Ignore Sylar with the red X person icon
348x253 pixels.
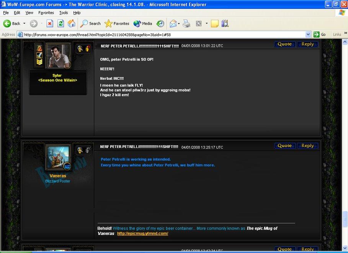[87, 48]
